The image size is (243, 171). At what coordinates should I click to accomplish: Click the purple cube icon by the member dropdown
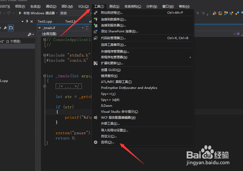(x=238, y=34)
